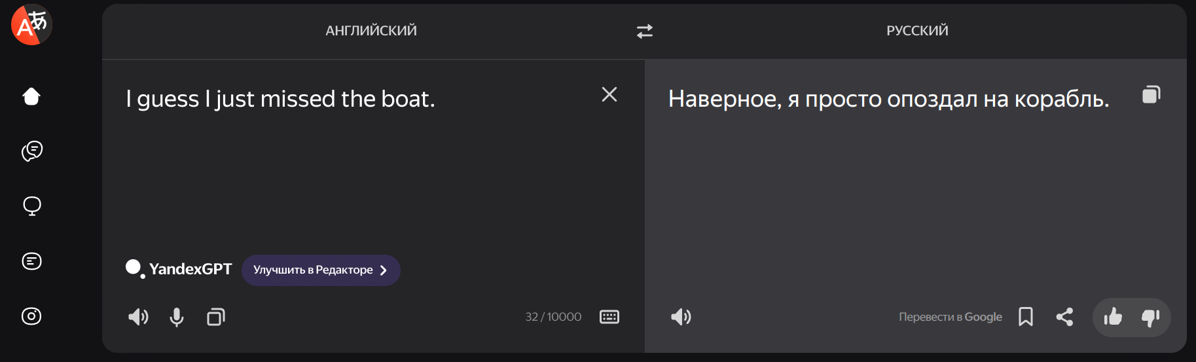Image resolution: width=1196 pixels, height=362 pixels.
Task: Start voice input with the microphone
Action: [x=177, y=317]
